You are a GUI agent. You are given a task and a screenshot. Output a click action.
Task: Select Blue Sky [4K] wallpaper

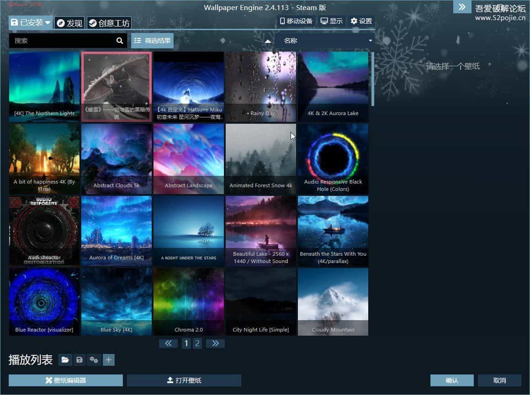[x=116, y=302]
